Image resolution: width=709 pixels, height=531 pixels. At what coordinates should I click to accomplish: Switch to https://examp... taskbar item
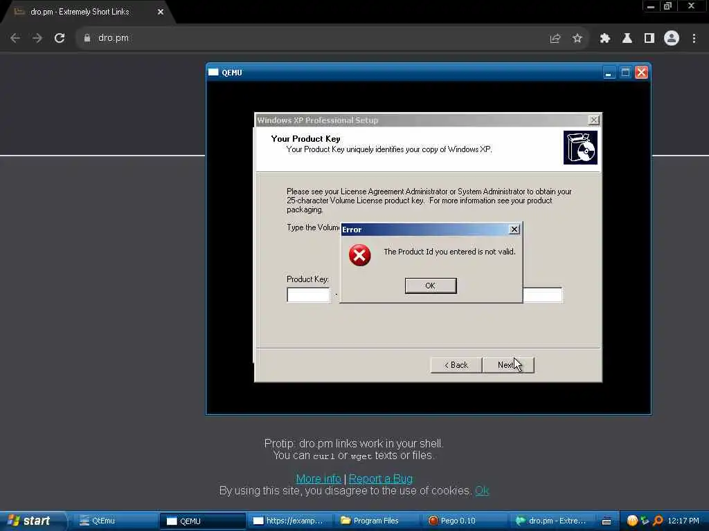coord(289,521)
